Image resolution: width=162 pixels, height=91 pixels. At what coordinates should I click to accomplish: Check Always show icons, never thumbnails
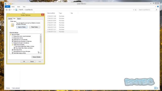pyautogui.click(x=12, y=36)
